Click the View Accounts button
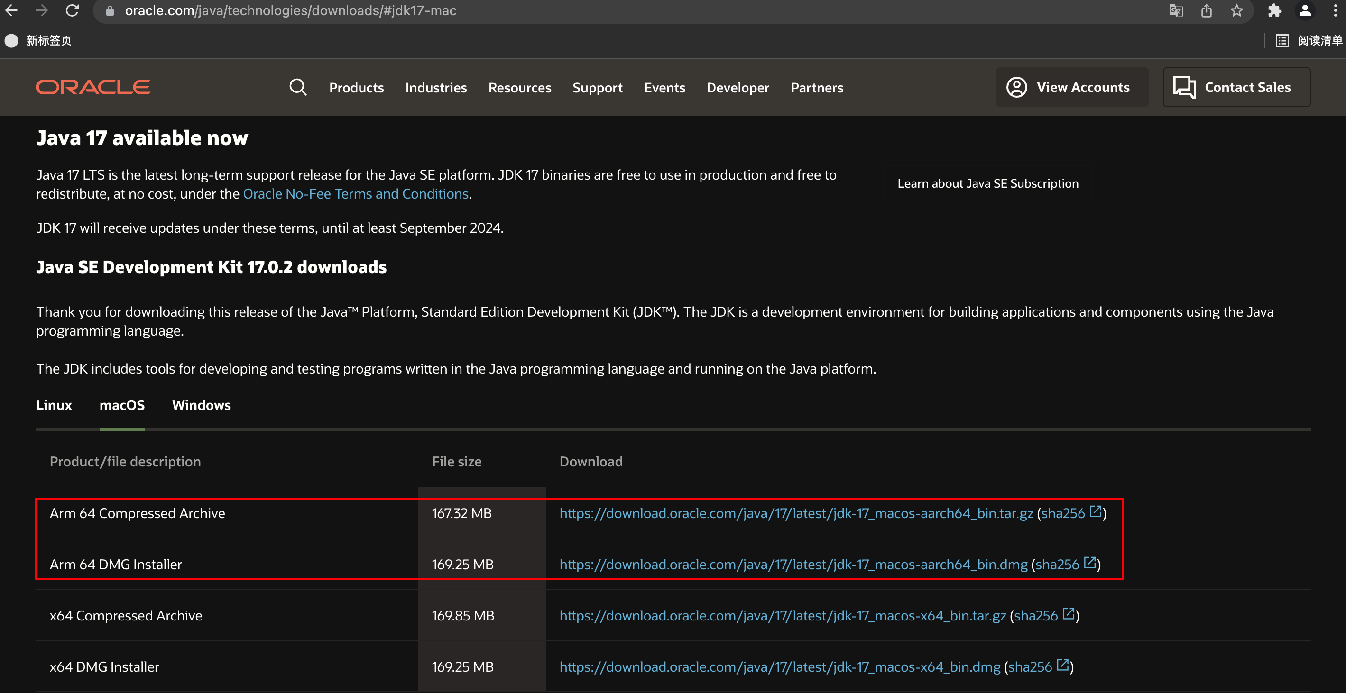 (x=1072, y=87)
